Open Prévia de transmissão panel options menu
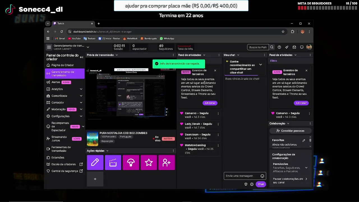The height and width of the screenshot is (202, 359). pos(173,55)
